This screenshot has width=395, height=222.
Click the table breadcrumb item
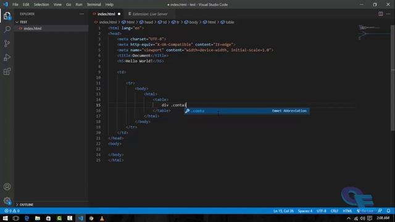tap(230, 22)
